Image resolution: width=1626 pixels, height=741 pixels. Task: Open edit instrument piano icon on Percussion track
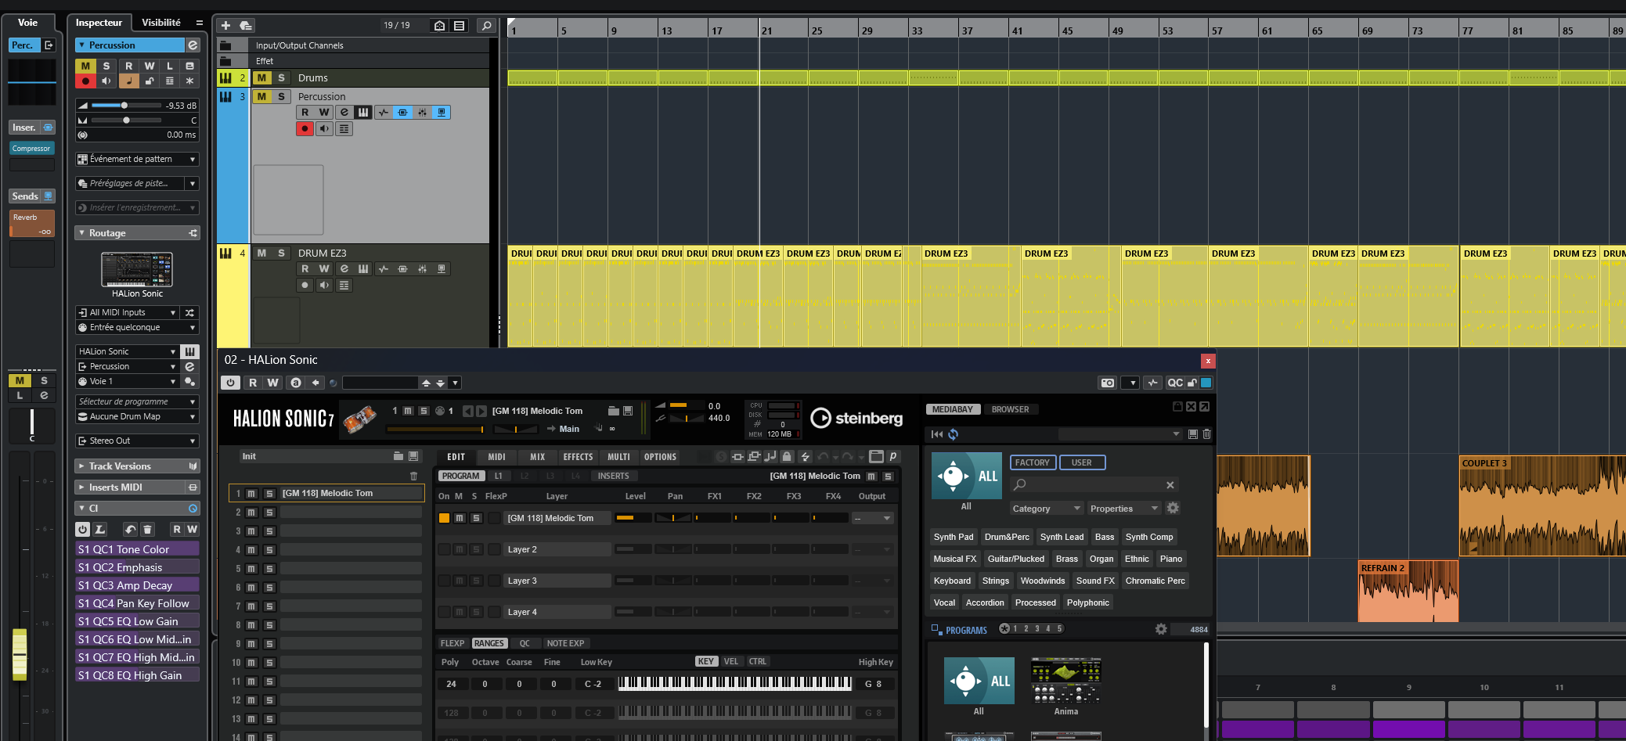click(x=363, y=113)
